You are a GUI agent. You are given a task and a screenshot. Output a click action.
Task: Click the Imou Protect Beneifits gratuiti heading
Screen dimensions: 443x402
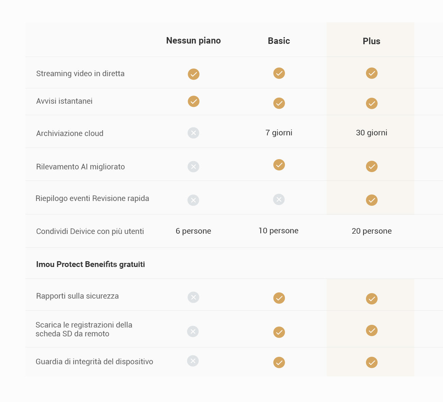point(91,264)
